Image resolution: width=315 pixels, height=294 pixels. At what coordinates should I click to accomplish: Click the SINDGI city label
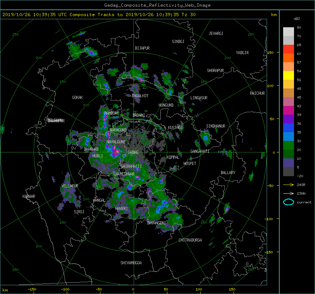178,42
